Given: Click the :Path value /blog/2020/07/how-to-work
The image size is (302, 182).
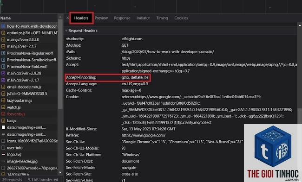Looking at the screenshot, I should pos(168,52).
